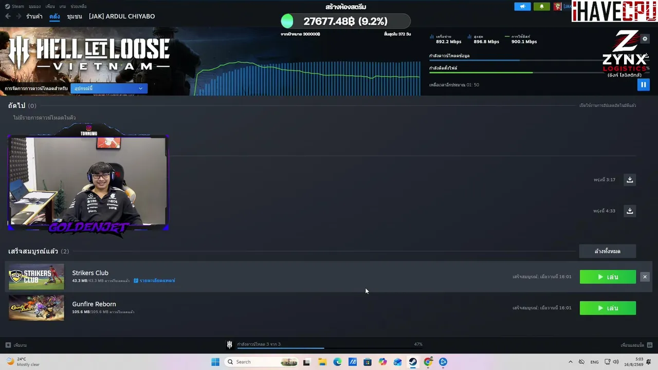
Task: Click the bottom download progress bar
Action: [x=331, y=348]
